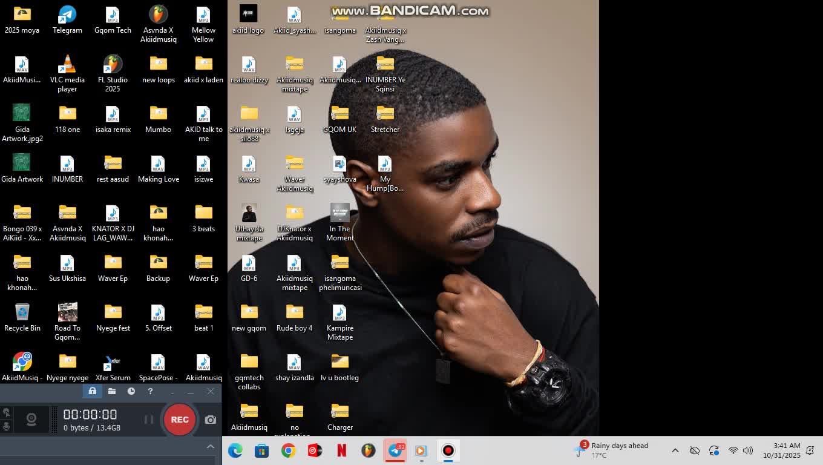The image size is (823, 465).
Task: Toggle microphone recording in Bandicam
Action: 6,426
